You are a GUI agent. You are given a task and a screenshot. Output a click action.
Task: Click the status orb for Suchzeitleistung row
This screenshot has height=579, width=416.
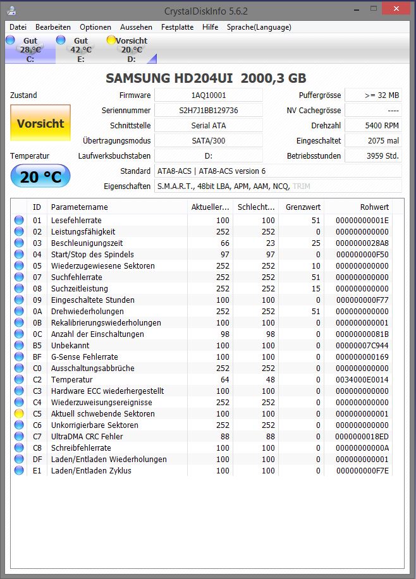[19, 288]
